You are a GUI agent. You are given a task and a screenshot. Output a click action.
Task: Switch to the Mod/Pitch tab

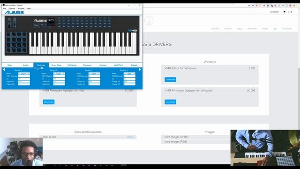pyautogui.click(x=118, y=65)
